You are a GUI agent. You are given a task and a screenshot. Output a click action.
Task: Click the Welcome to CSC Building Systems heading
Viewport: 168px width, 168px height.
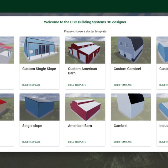point(85,22)
